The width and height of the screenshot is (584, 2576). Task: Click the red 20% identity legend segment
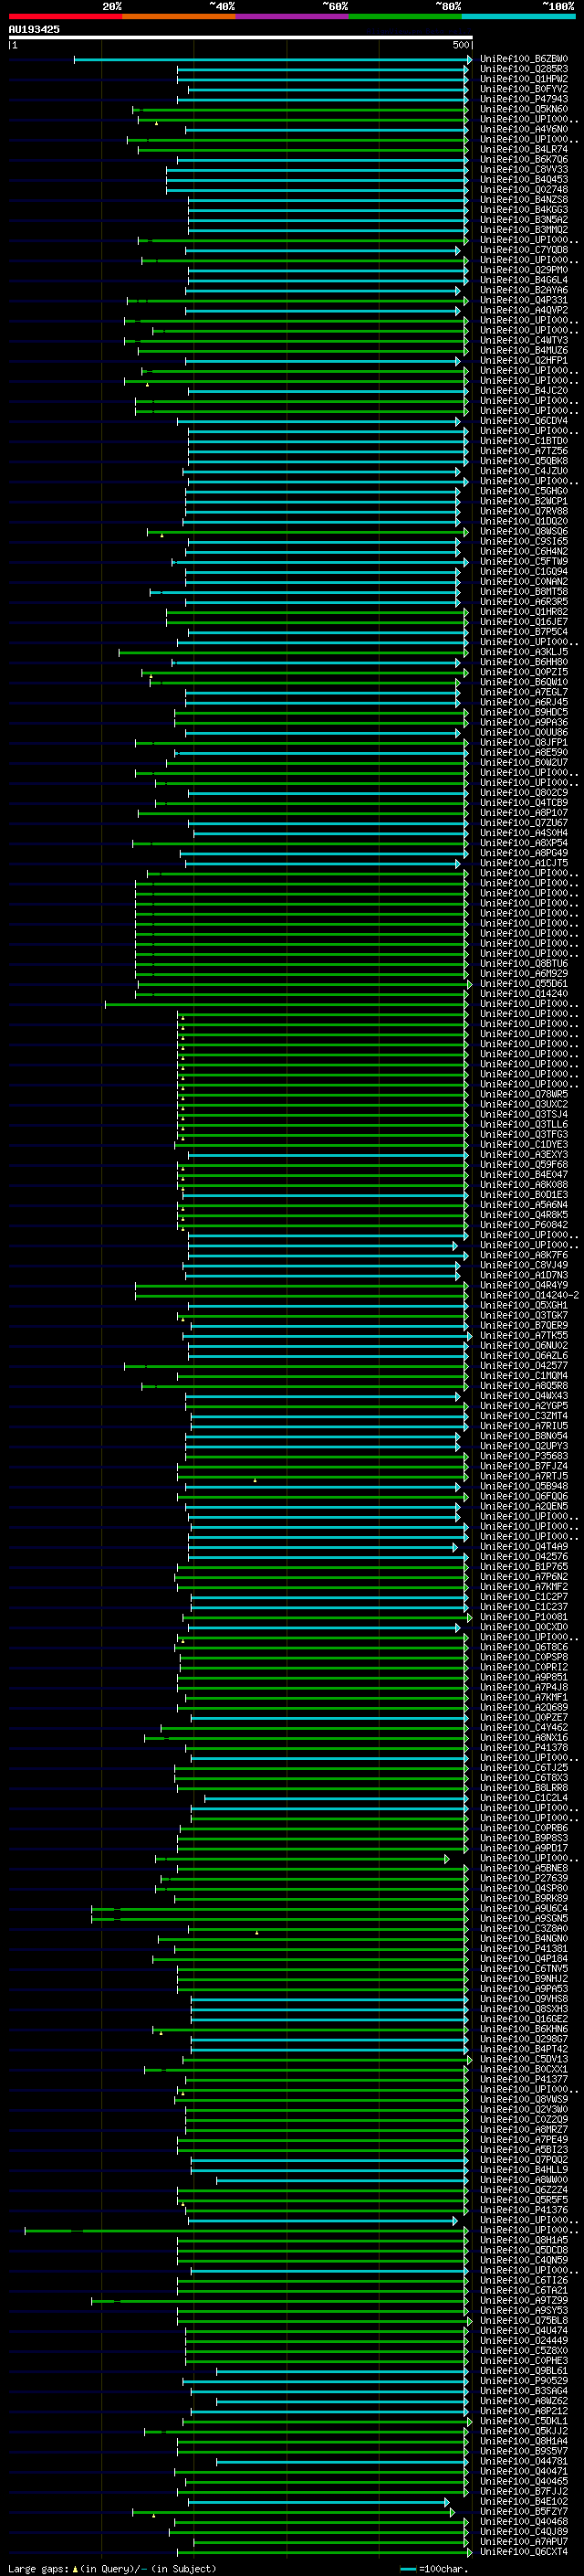pos(65,17)
